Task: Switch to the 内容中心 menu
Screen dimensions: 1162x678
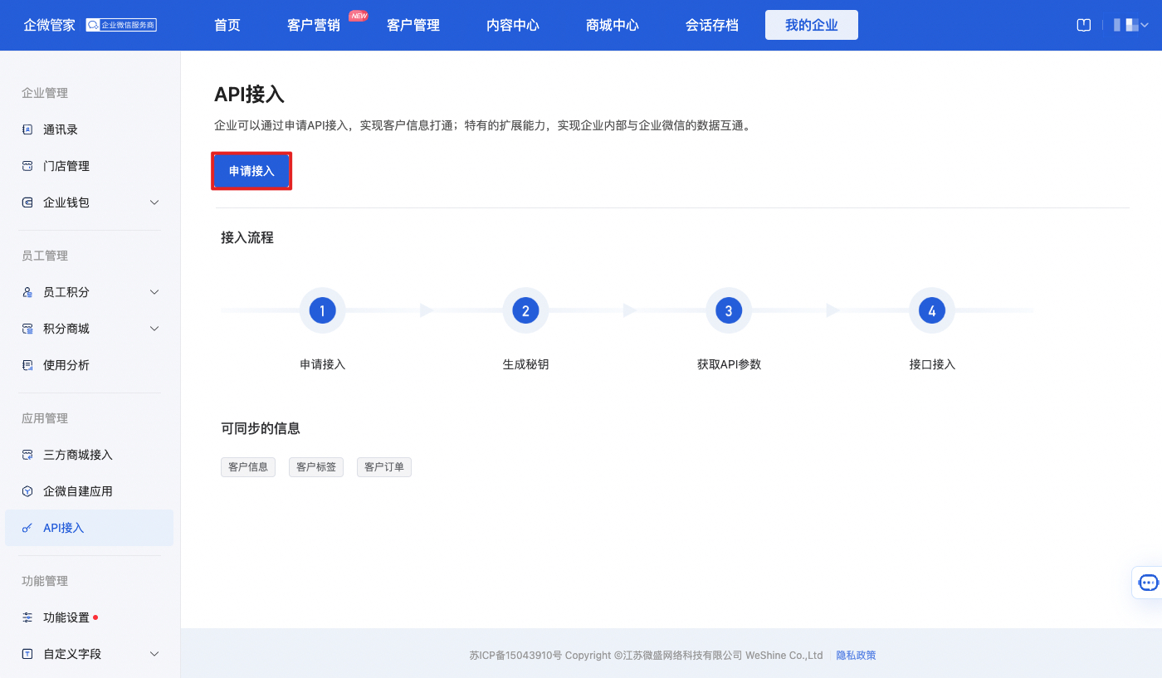Action: tap(512, 25)
